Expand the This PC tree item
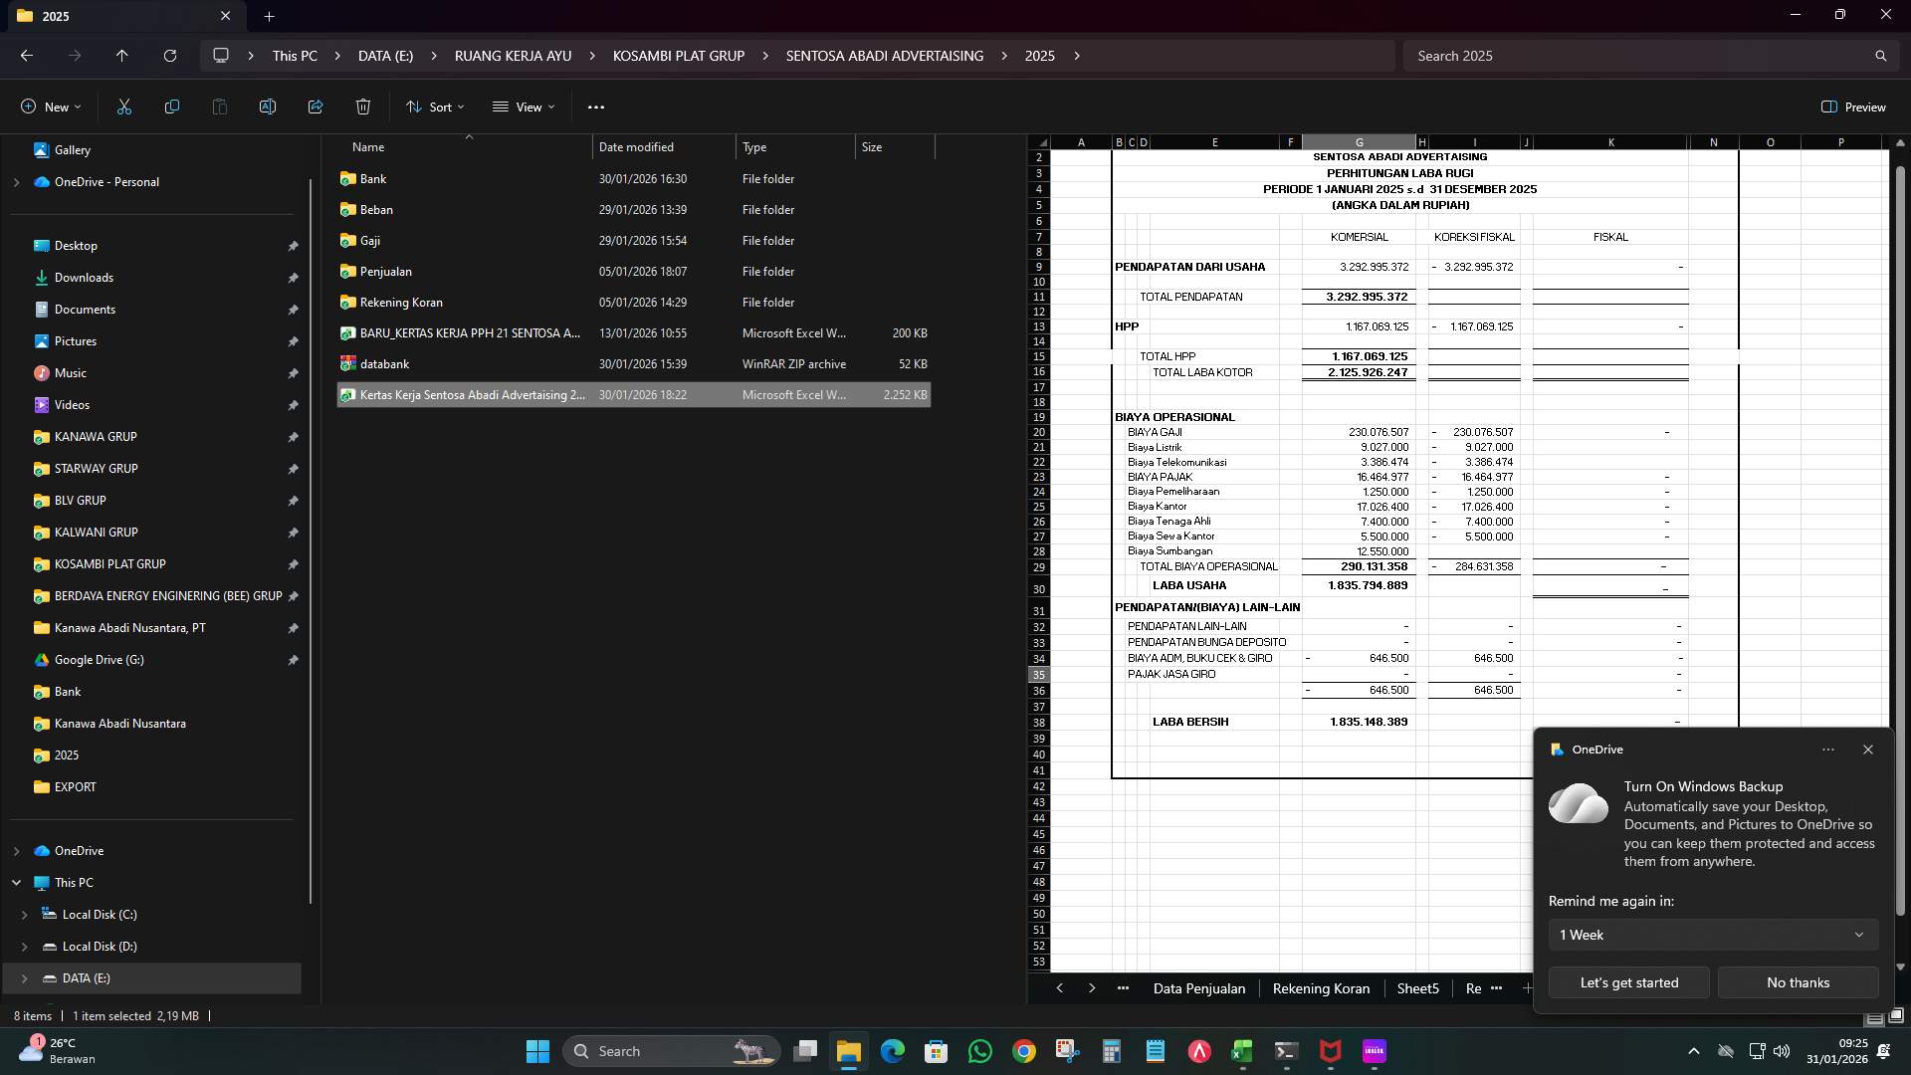The image size is (1911, 1075). click(17, 883)
